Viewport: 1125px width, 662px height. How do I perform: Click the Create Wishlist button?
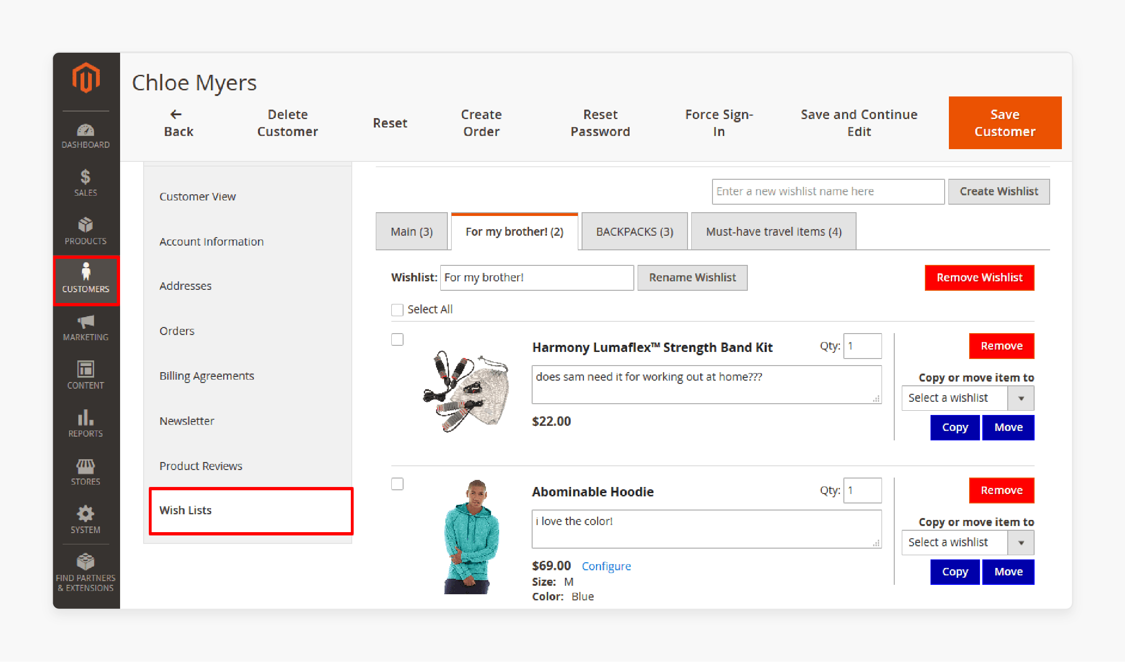click(999, 191)
